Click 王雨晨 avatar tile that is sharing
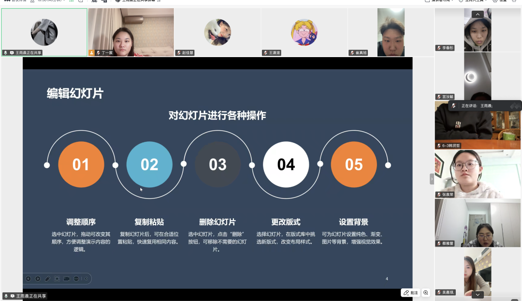 [x=44, y=32]
